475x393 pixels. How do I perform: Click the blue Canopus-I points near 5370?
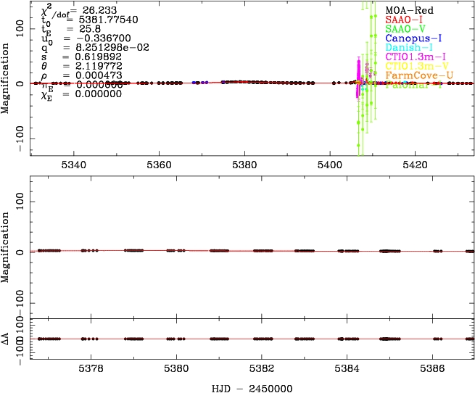200,83
